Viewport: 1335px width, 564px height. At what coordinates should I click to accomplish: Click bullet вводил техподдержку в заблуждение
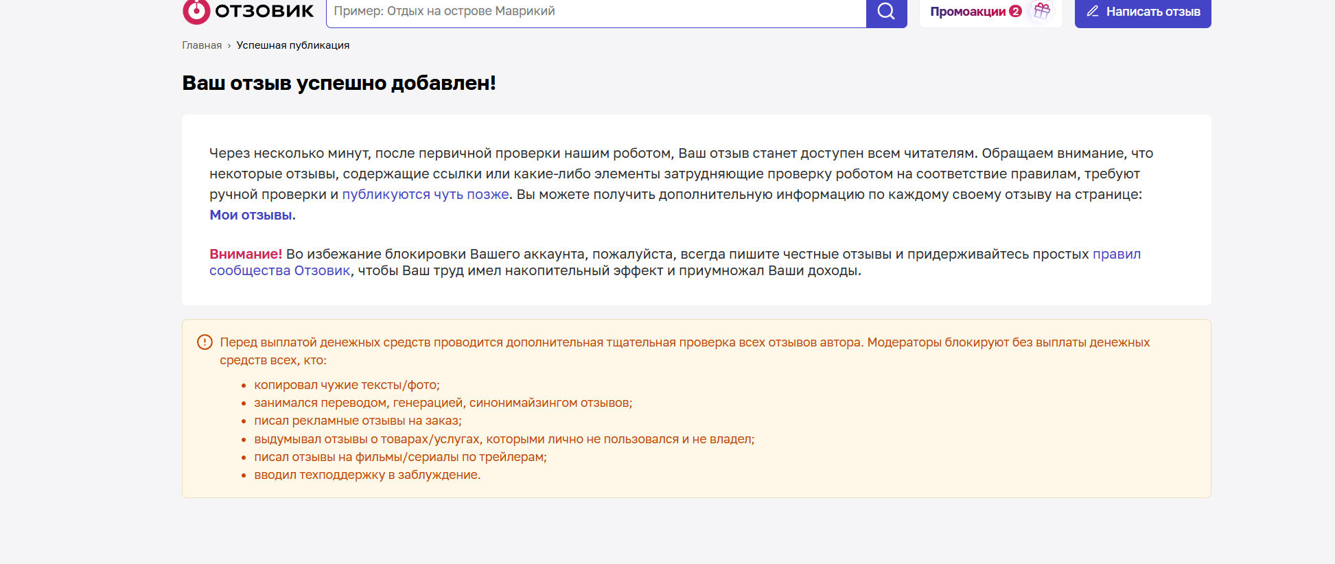point(367,475)
